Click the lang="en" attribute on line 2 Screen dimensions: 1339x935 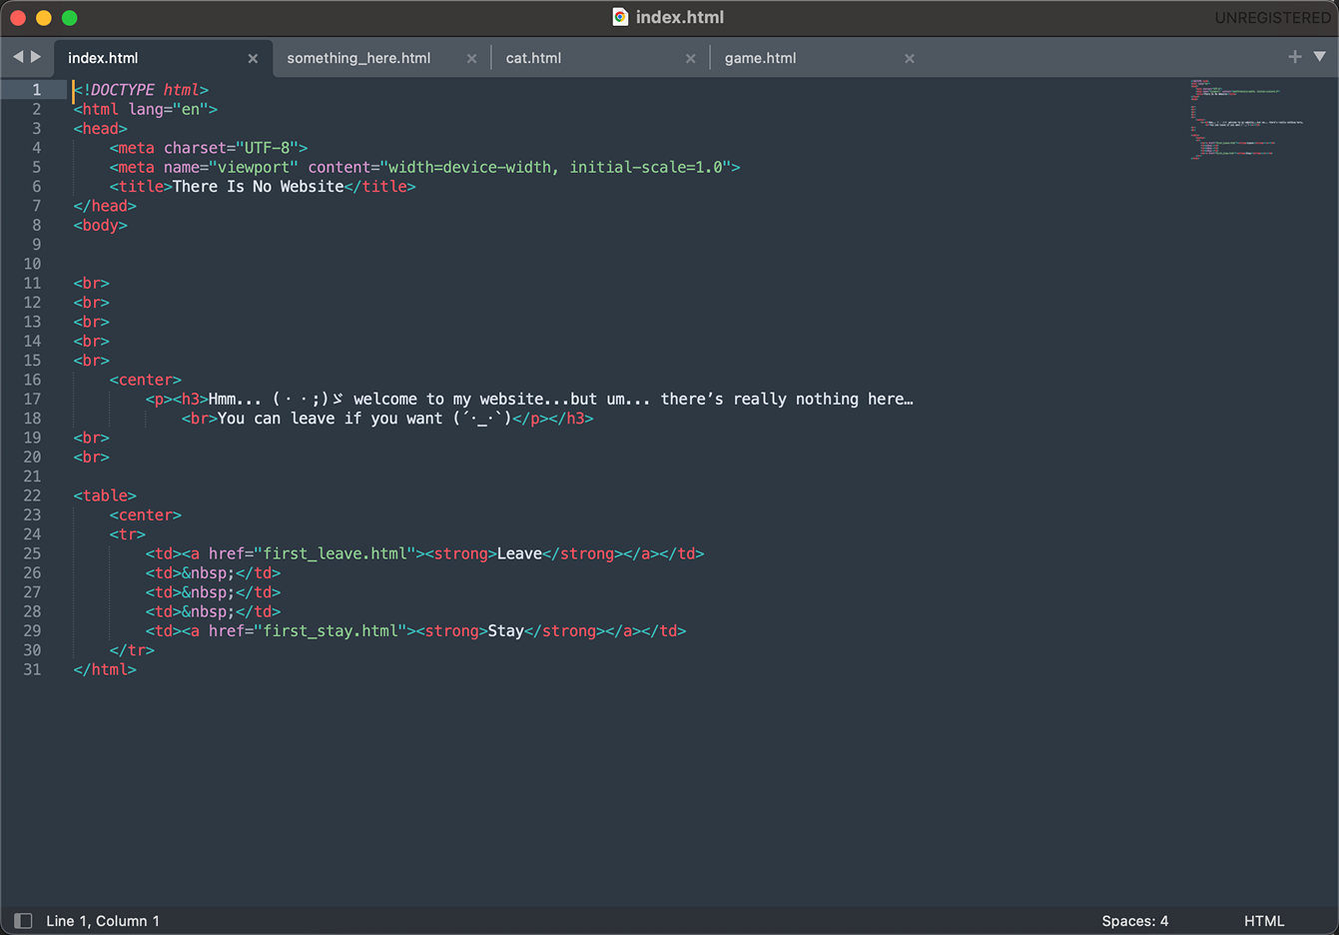[168, 109]
